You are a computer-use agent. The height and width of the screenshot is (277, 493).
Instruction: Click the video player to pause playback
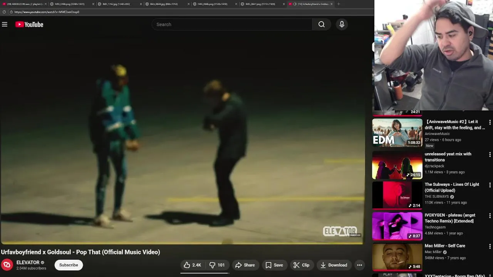pyautogui.click(x=182, y=138)
